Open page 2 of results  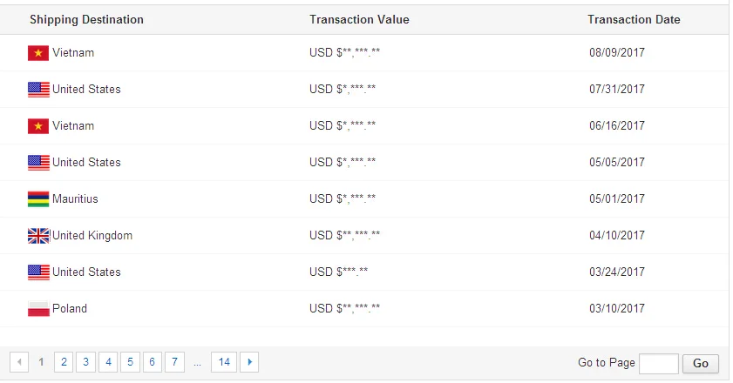coord(64,362)
